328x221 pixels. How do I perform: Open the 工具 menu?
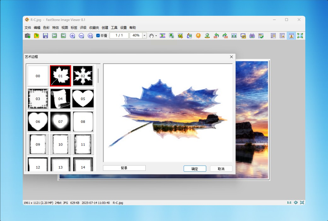click(x=114, y=28)
